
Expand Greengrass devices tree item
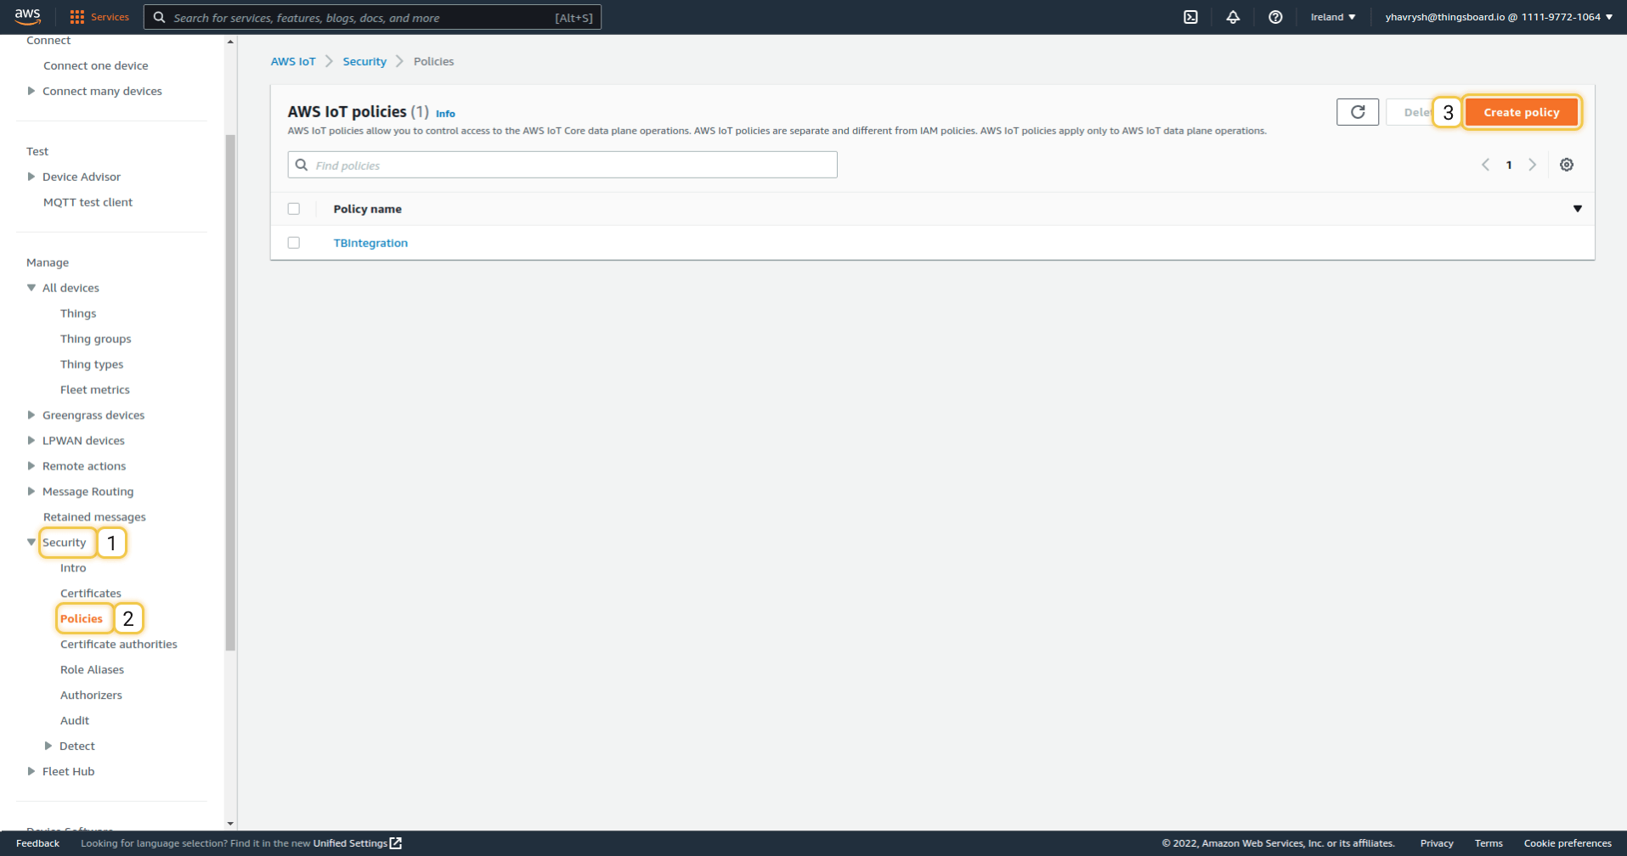[31, 415]
